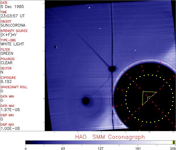This screenshot has height=150, width=176.
Task: Select the exposure value "8.192"
Action: 6,81
